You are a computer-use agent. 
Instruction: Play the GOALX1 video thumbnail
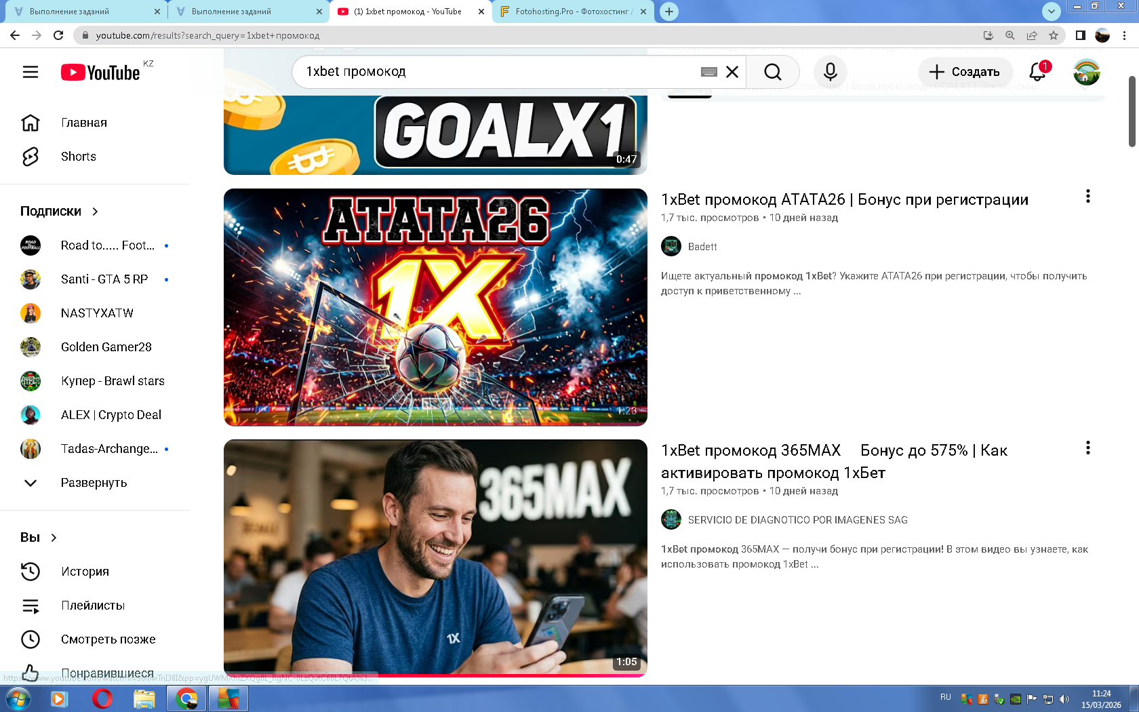(435, 134)
